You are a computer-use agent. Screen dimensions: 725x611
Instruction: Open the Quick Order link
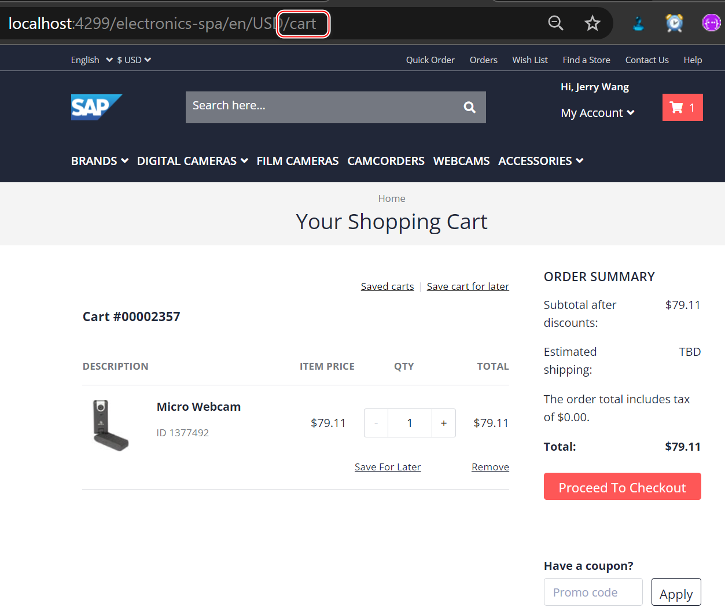[x=430, y=60]
